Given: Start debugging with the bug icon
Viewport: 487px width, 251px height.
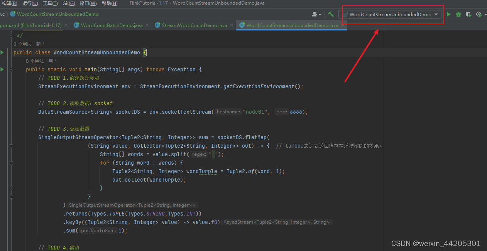Looking at the screenshot, I should tap(458, 14).
